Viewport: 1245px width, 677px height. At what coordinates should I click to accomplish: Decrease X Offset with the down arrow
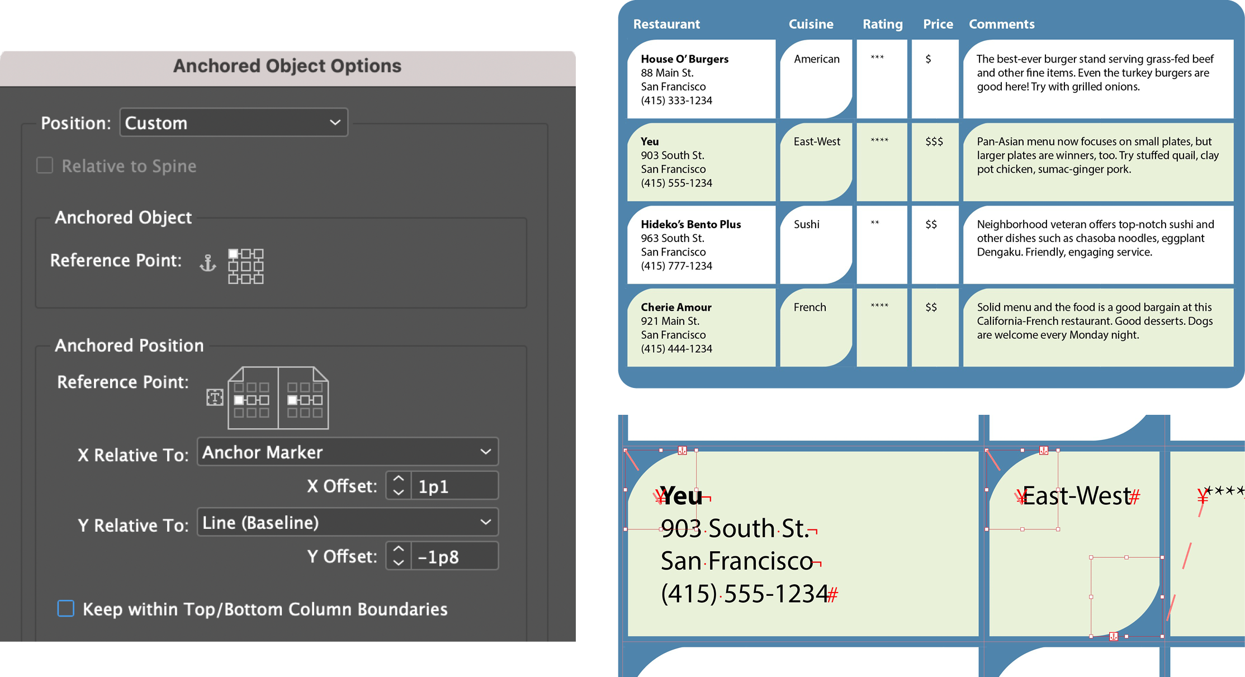(399, 493)
